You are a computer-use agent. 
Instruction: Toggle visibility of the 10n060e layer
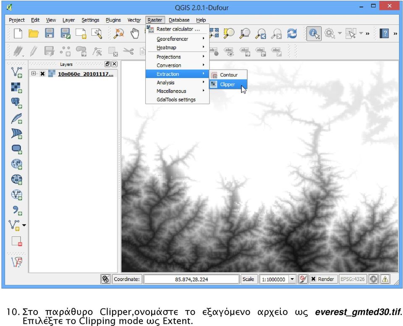pos(42,74)
